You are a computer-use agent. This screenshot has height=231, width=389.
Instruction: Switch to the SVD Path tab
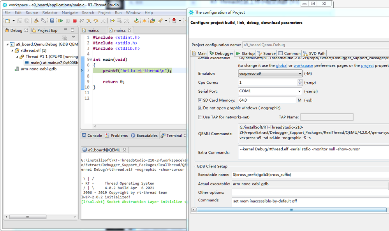click(314, 53)
